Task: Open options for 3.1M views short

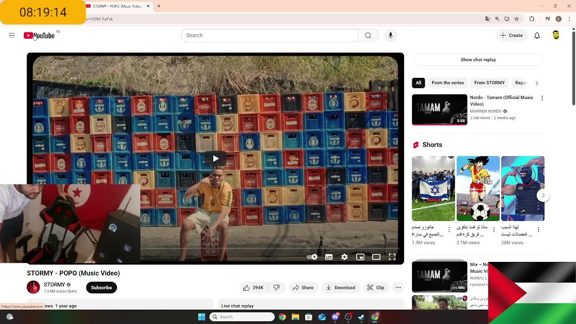Action: [494, 229]
